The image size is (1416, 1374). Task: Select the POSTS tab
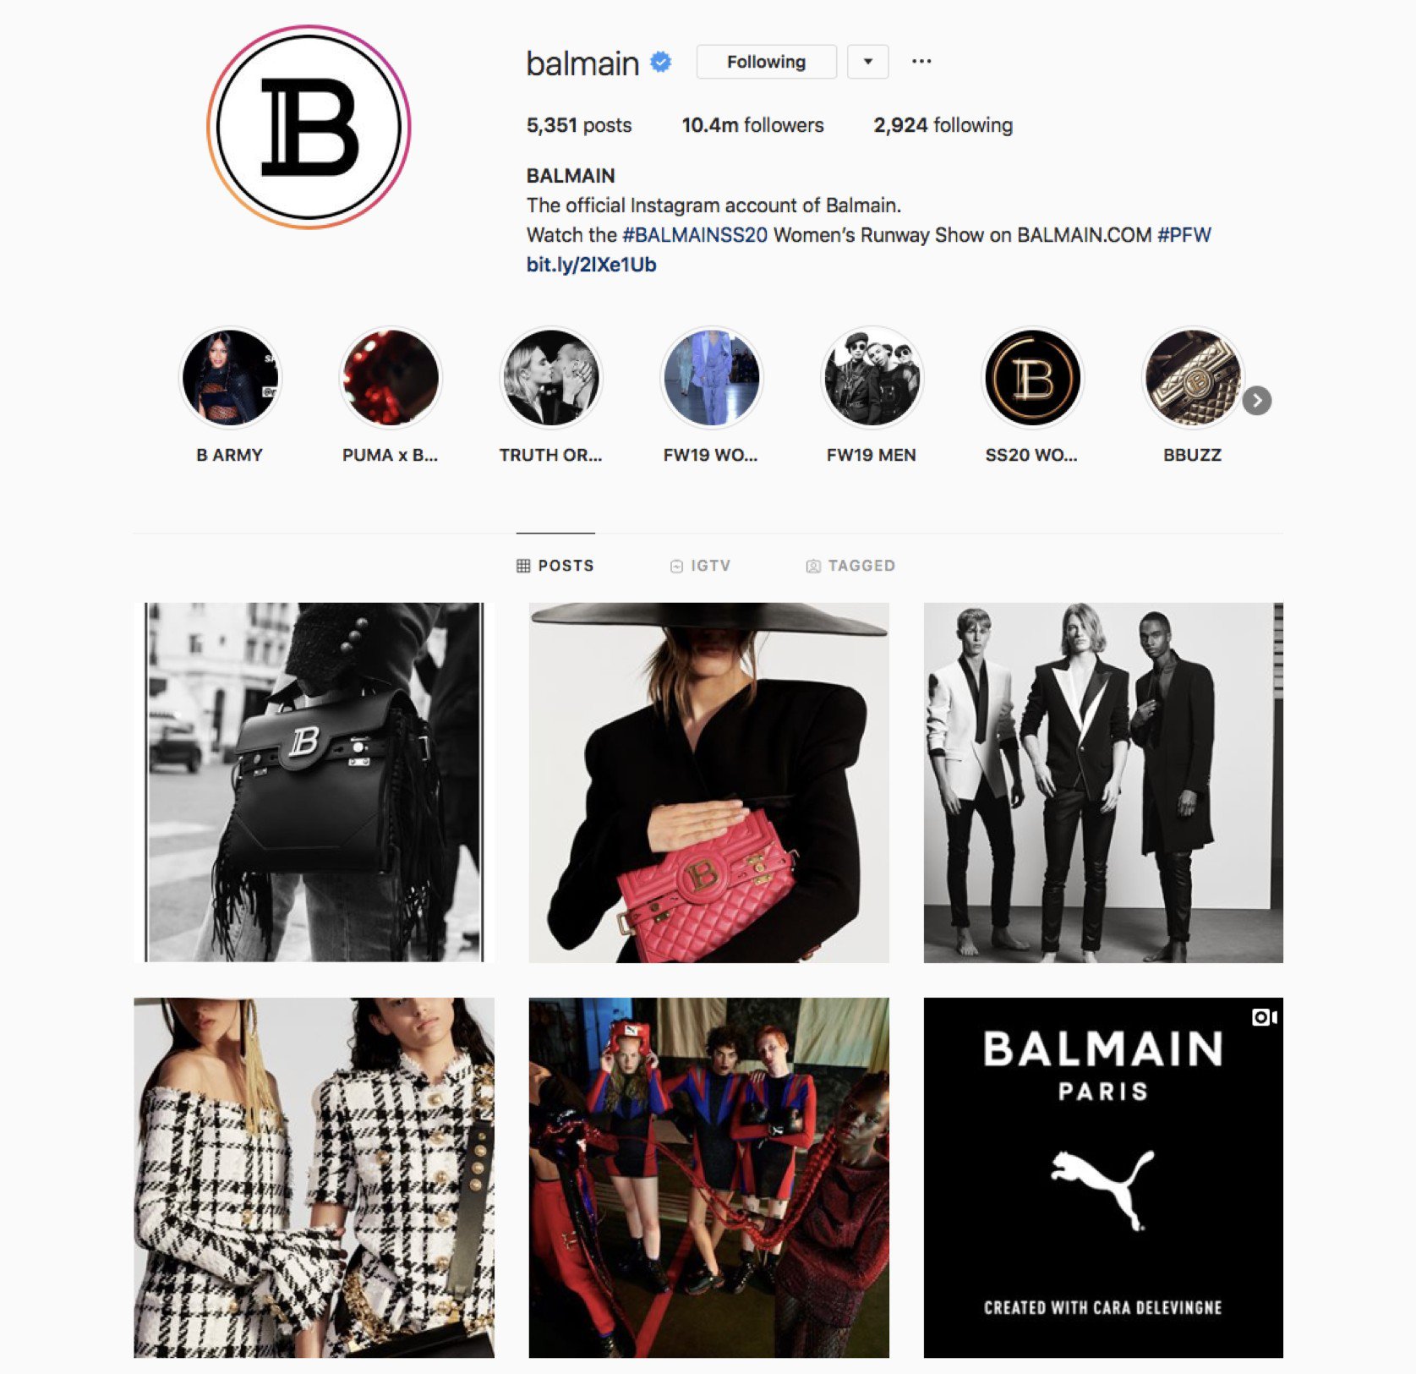555,566
